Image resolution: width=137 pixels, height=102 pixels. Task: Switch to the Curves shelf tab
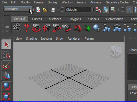[37, 19]
